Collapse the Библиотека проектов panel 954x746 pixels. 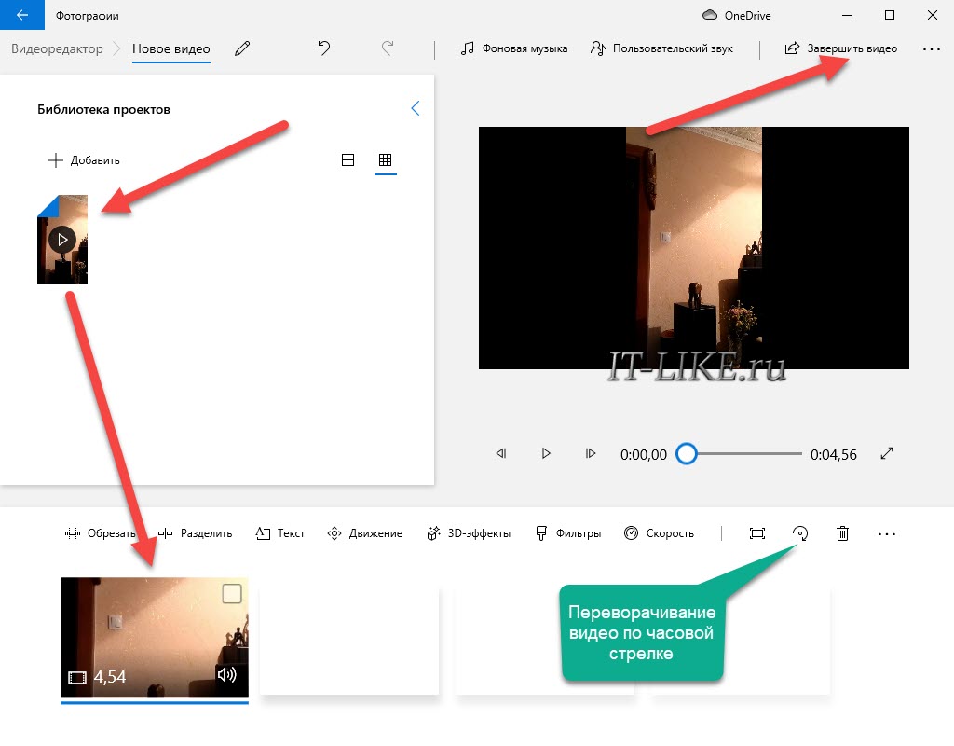[416, 108]
